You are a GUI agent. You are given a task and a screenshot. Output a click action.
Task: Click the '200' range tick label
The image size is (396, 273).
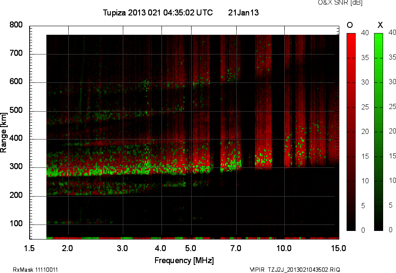tap(16, 195)
